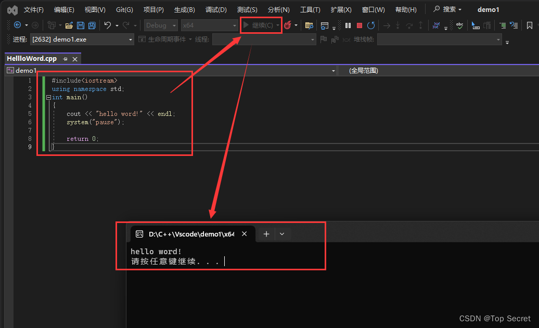
Task: Open the 项目(P) menu
Action: click(x=153, y=10)
